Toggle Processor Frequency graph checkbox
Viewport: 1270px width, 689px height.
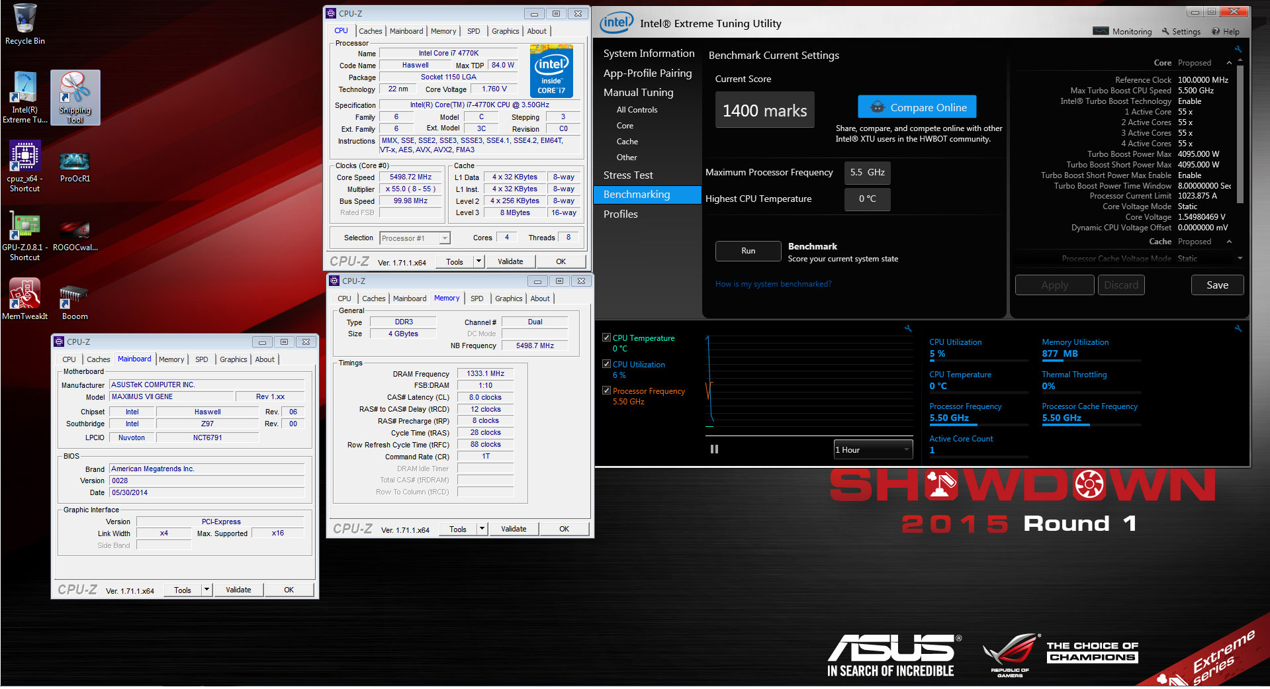tap(606, 390)
